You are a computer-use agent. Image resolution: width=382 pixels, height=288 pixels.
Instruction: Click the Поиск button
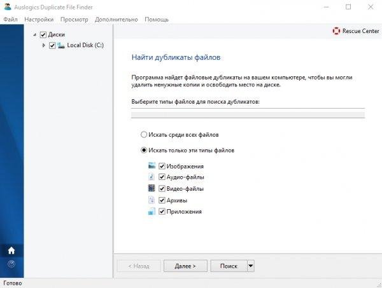[229, 266]
